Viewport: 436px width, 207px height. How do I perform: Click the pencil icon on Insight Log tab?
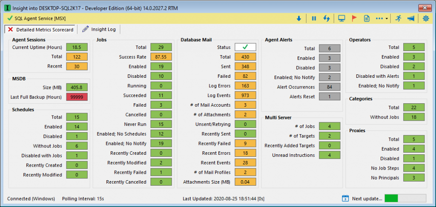pos(86,29)
